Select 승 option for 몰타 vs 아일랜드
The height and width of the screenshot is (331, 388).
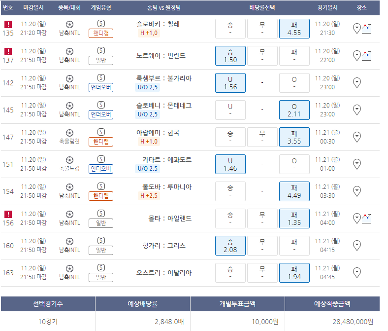tap(230, 219)
